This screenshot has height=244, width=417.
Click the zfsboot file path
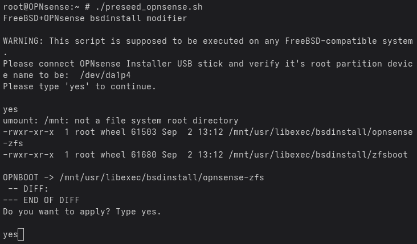pos(318,155)
